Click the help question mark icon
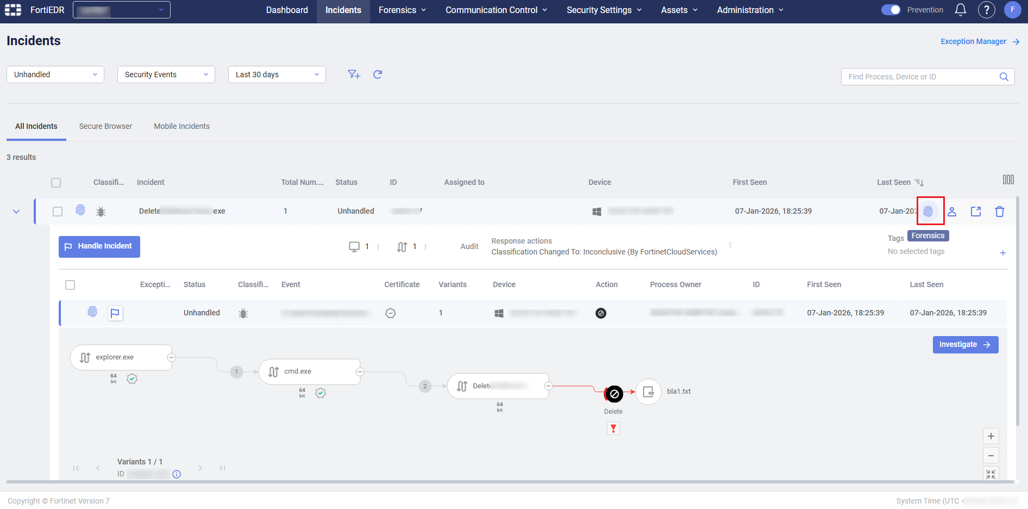The width and height of the screenshot is (1028, 509). [986, 10]
